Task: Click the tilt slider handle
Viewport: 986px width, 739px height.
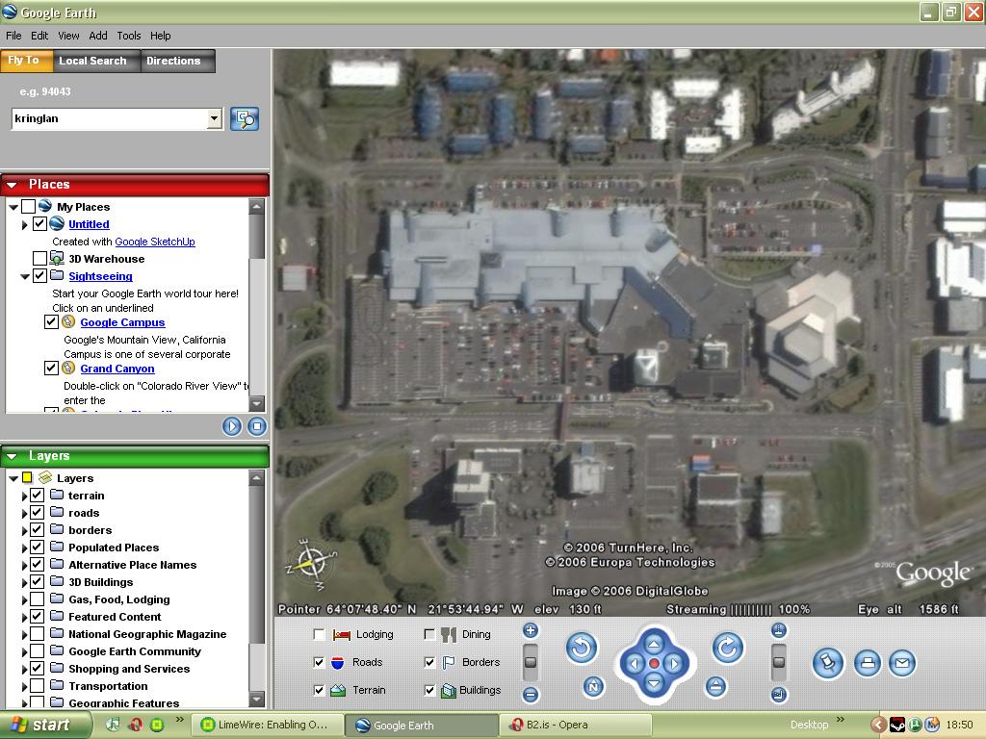Action: (x=778, y=662)
